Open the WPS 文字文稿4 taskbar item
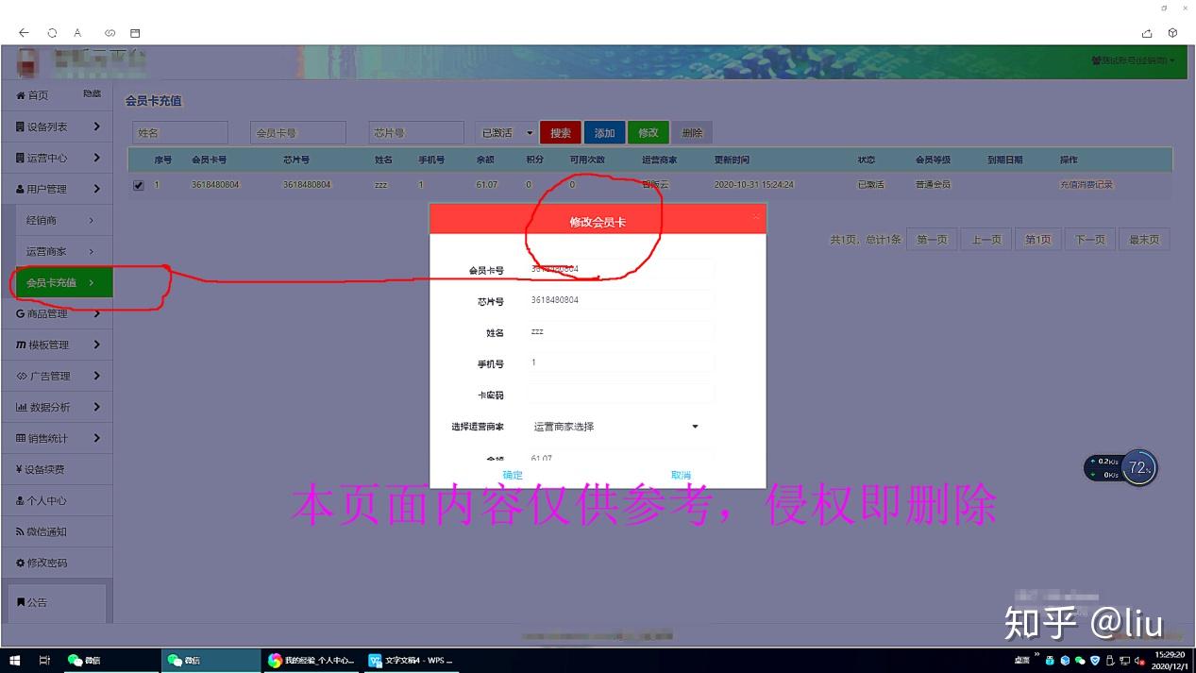The image size is (1196, 673). click(411, 661)
